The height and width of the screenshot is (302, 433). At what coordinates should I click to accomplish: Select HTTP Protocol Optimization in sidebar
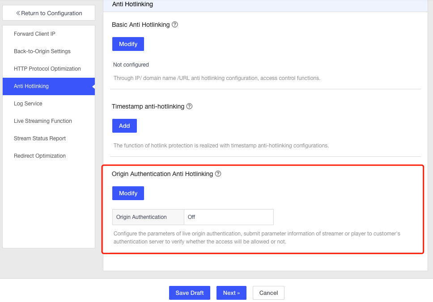click(x=49, y=69)
